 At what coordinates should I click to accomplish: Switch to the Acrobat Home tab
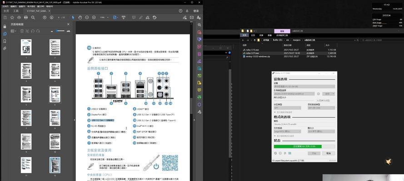(x=6, y=11)
